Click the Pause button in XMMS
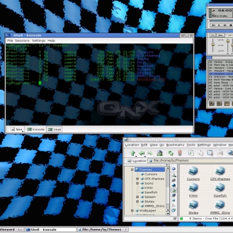This screenshot has height=233, width=233. click(x=225, y=25)
